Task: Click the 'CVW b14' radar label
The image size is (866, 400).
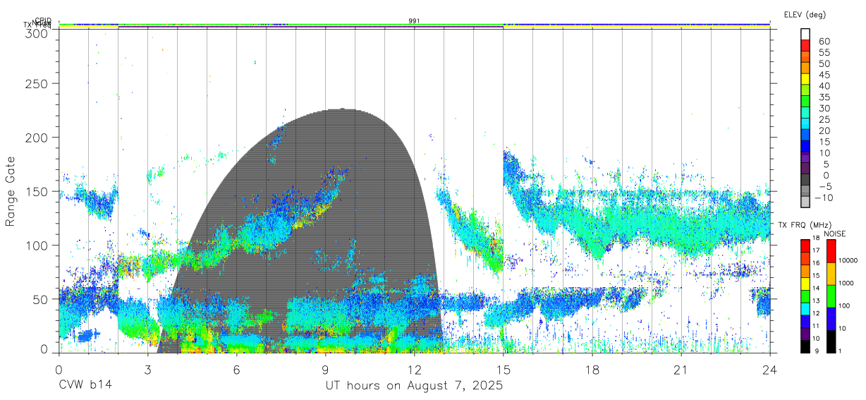Action: coord(85,386)
